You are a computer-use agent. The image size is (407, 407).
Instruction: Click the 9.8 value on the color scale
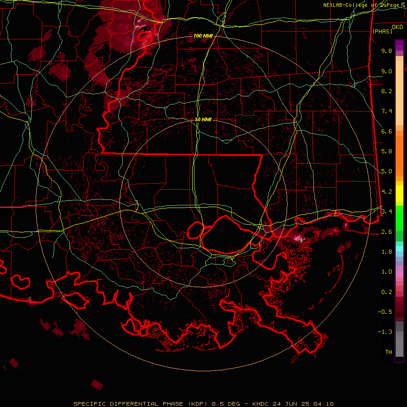click(x=387, y=51)
